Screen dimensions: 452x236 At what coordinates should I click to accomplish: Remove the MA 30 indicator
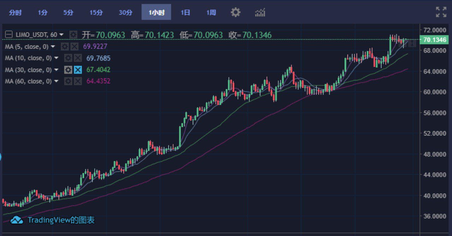[x=78, y=70]
